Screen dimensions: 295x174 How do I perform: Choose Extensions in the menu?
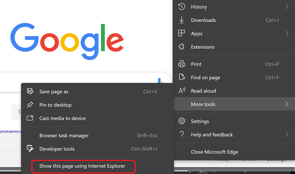click(234, 47)
